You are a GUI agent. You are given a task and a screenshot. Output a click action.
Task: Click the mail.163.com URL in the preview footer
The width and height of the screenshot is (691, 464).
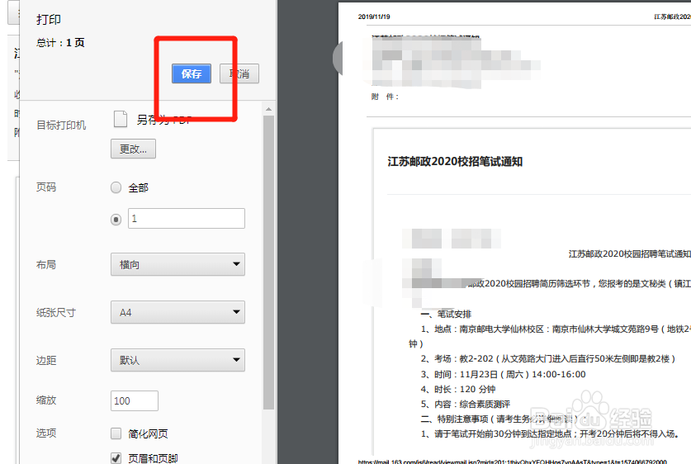tap(512, 462)
